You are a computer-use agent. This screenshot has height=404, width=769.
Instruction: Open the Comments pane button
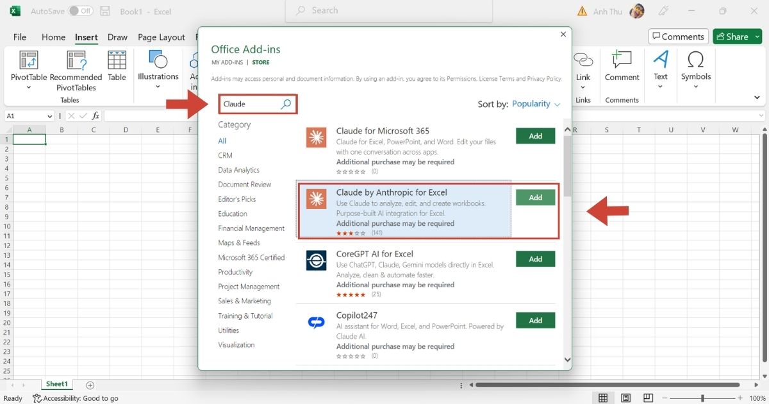click(x=678, y=37)
